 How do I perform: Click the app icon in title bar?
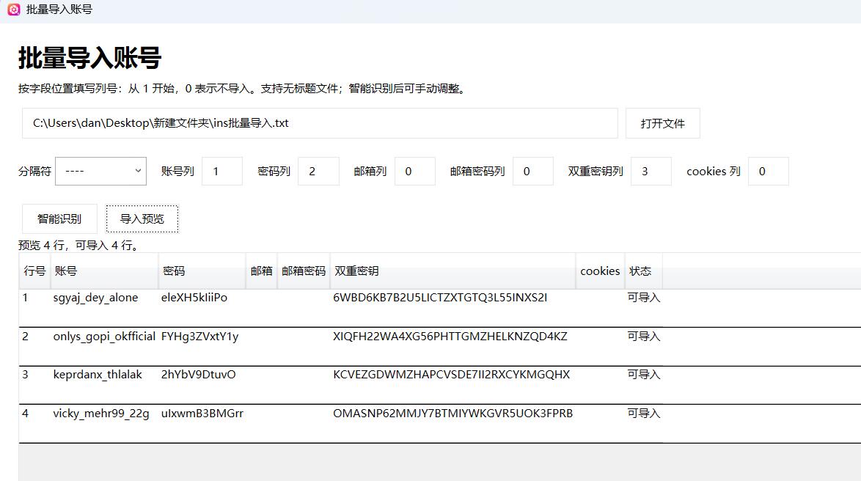coord(14,10)
